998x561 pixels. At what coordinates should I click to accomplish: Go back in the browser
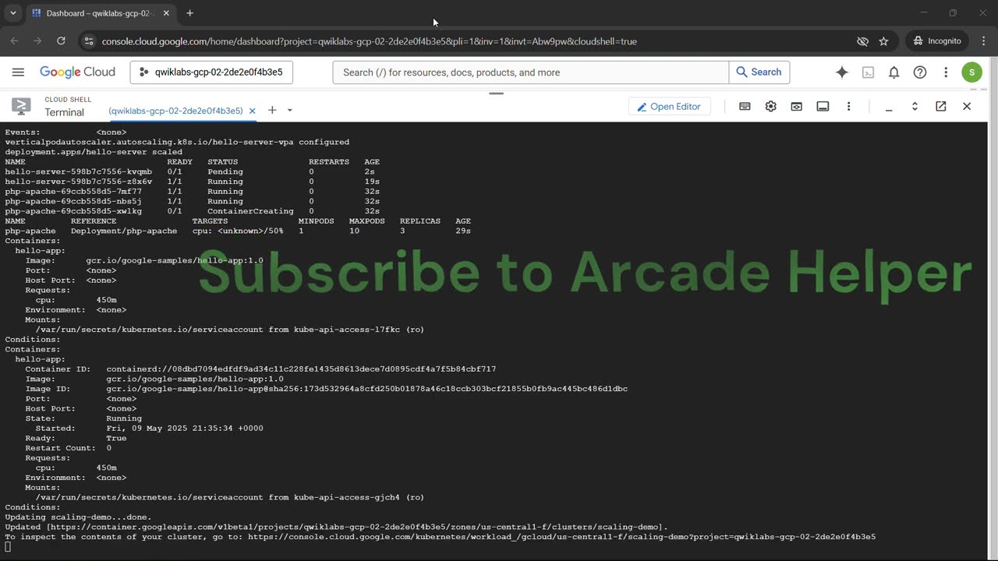(14, 41)
